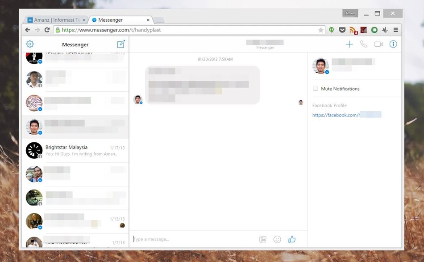
Task: Click contact photo in info panel
Action: pyautogui.click(x=320, y=65)
